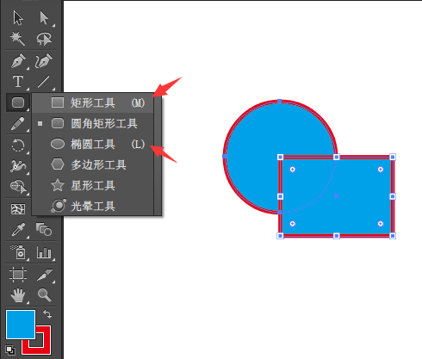Click the top-left corner radius widget
The image size is (422, 359).
tap(293, 170)
